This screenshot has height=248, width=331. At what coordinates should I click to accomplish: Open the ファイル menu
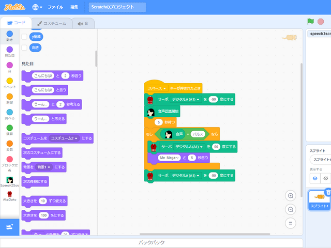[x=55, y=7]
